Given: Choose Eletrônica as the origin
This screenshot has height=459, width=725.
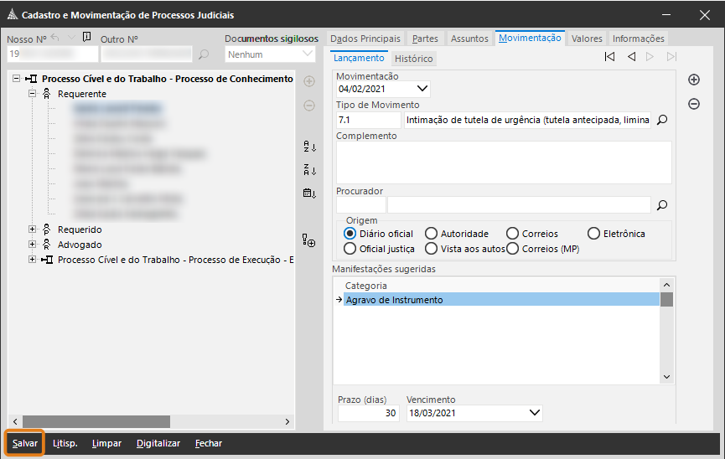Looking at the screenshot, I should pos(594,234).
